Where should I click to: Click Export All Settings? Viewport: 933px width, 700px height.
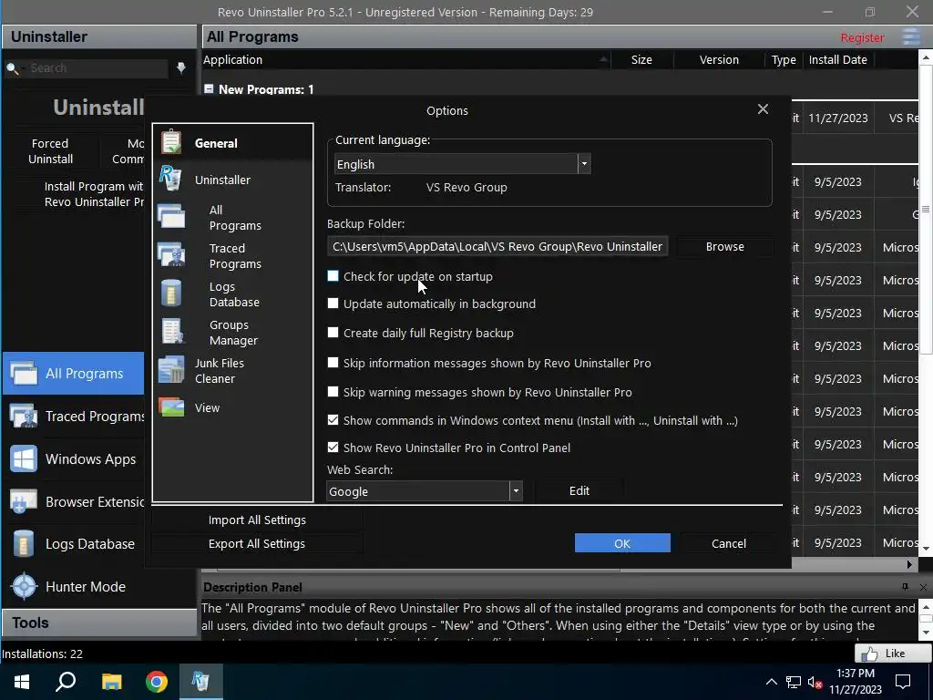pyautogui.click(x=257, y=543)
